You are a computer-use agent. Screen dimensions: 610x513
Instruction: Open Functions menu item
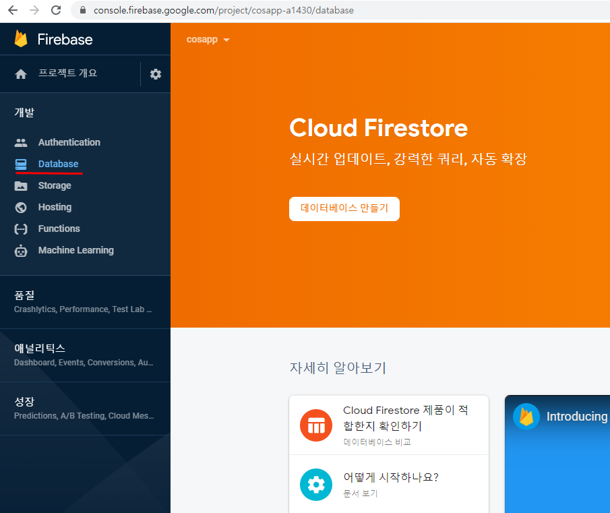[59, 229]
